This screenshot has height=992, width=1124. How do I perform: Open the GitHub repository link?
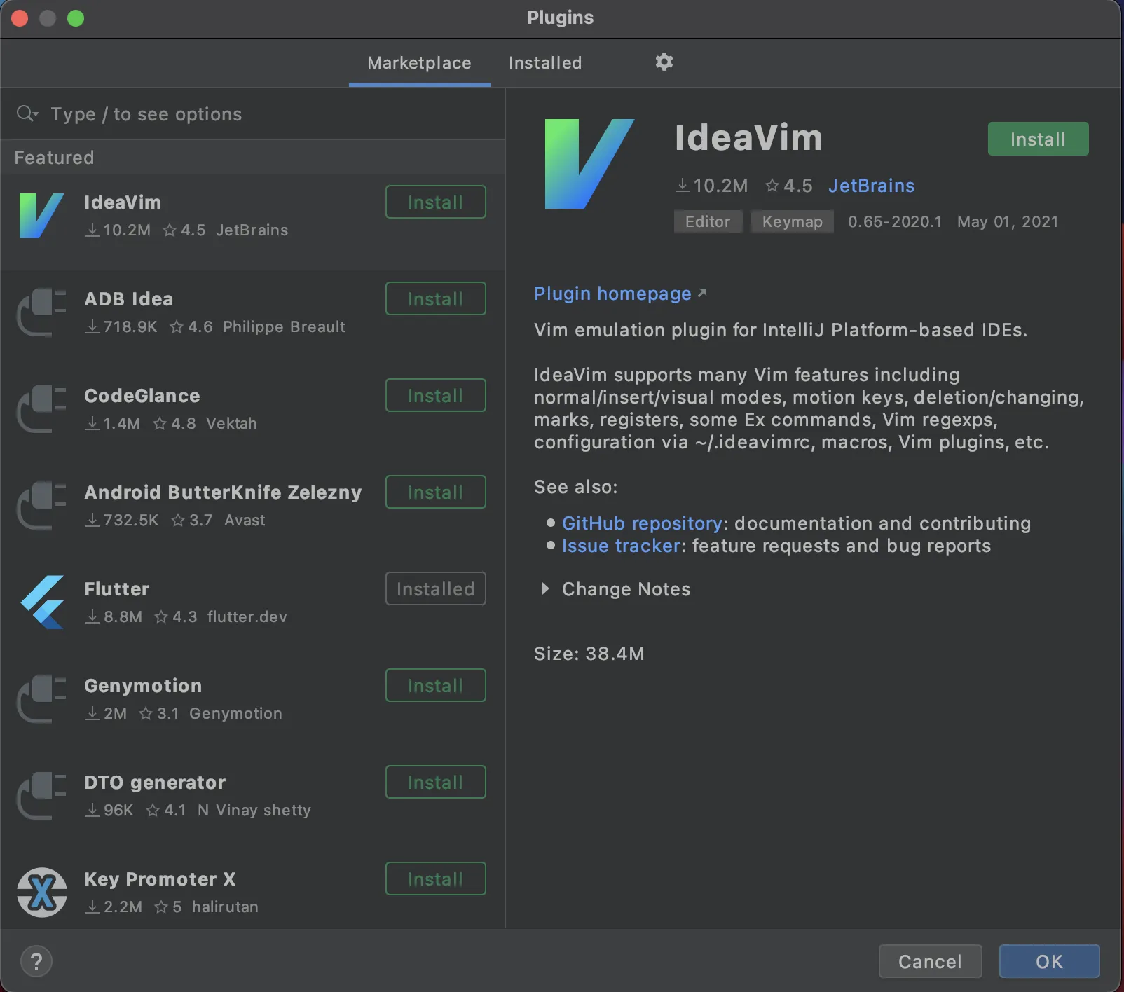point(641,523)
